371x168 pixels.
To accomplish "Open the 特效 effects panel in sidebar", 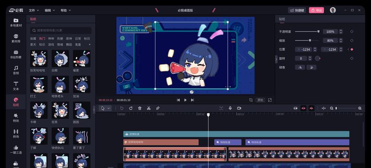I will click(x=16, y=118).
